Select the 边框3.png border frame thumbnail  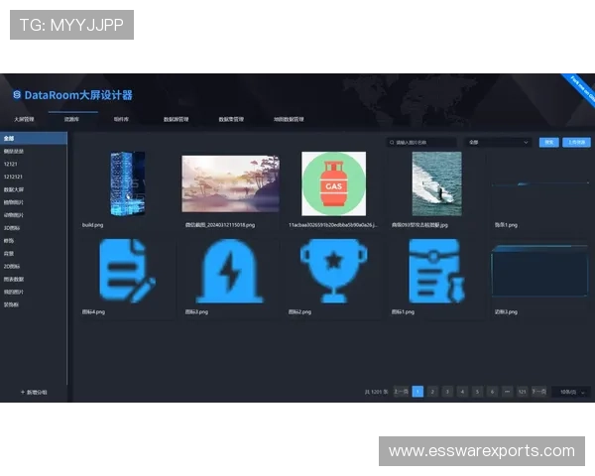(540, 271)
